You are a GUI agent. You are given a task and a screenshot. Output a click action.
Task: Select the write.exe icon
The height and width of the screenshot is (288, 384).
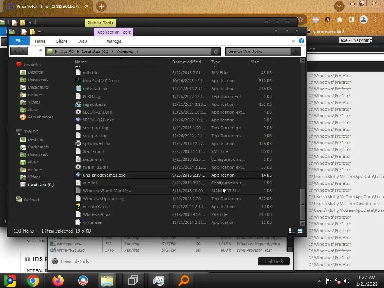(x=78, y=222)
